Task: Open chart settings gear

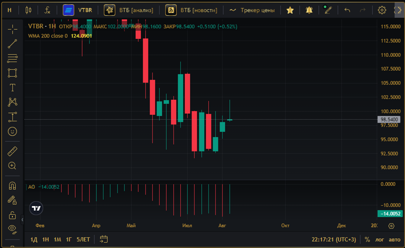Action: (382, 10)
